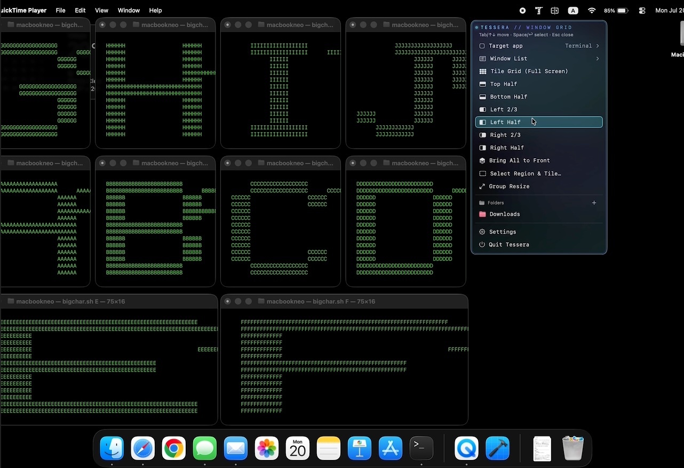Open Control Center from the menu bar
Image resolution: width=684 pixels, height=468 pixels.
pyautogui.click(x=642, y=10)
